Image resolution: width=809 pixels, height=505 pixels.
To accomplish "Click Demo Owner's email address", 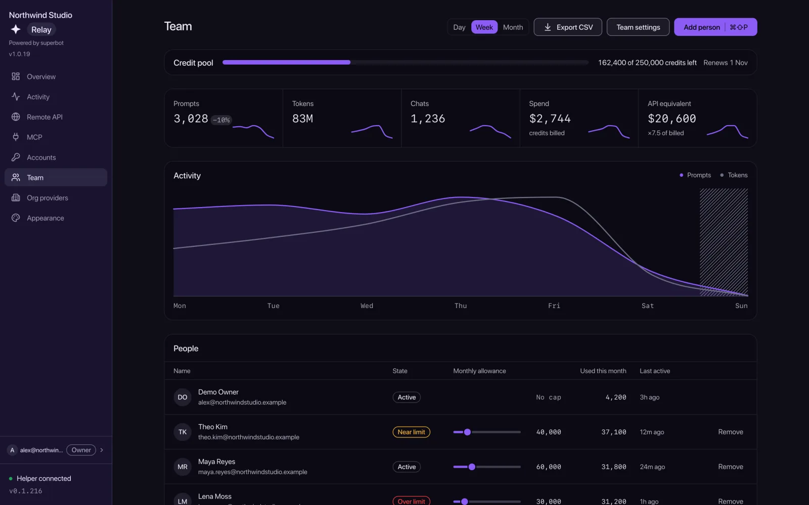I will pyautogui.click(x=242, y=402).
